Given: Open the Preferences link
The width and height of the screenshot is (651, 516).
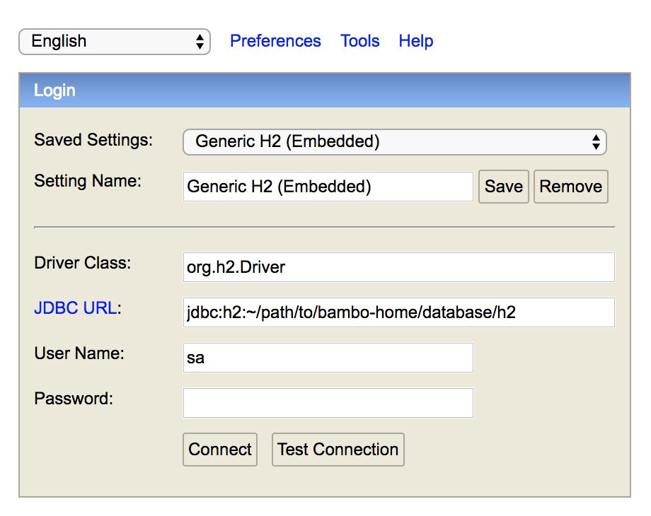Looking at the screenshot, I should click(x=275, y=41).
